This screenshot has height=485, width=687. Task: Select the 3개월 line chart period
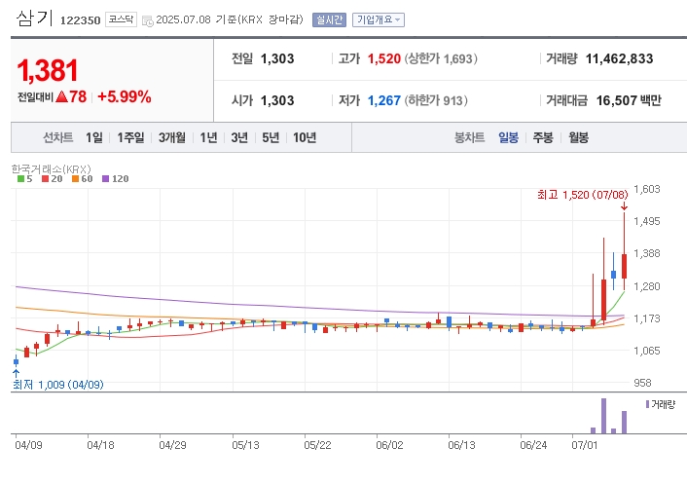[171, 137]
